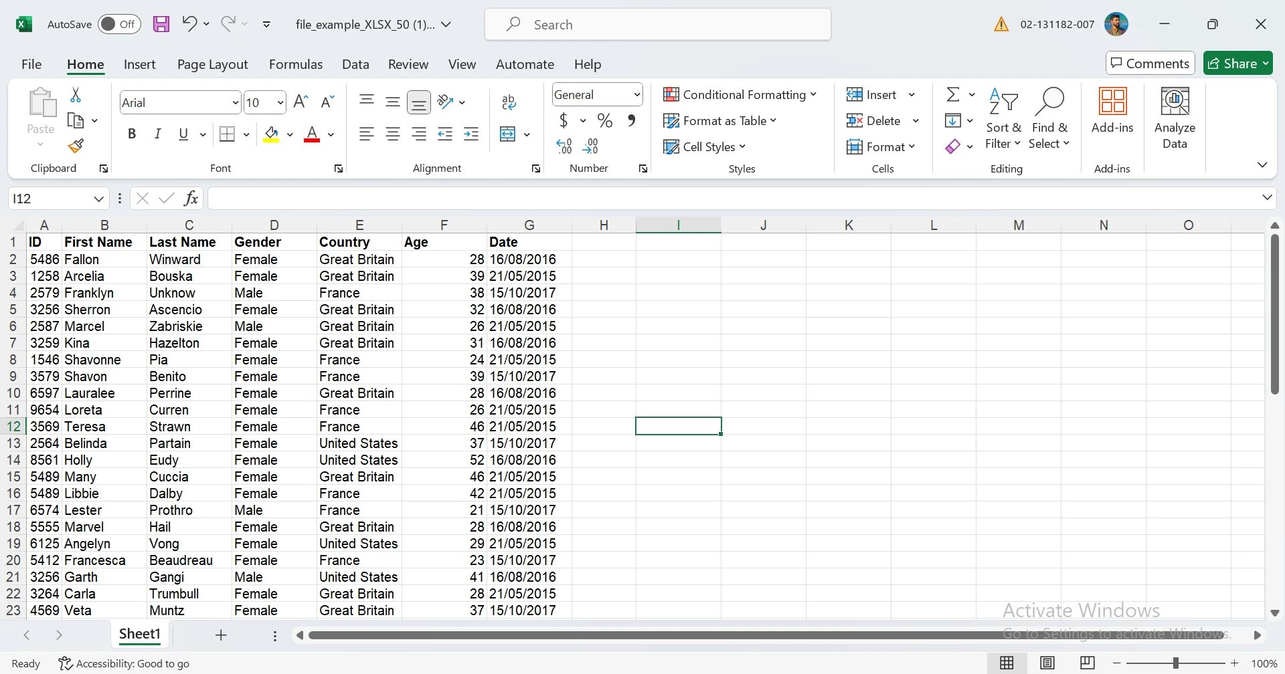Viewport: 1285px width, 674px height.
Task: Toggle Italic formatting
Action: point(158,134)
